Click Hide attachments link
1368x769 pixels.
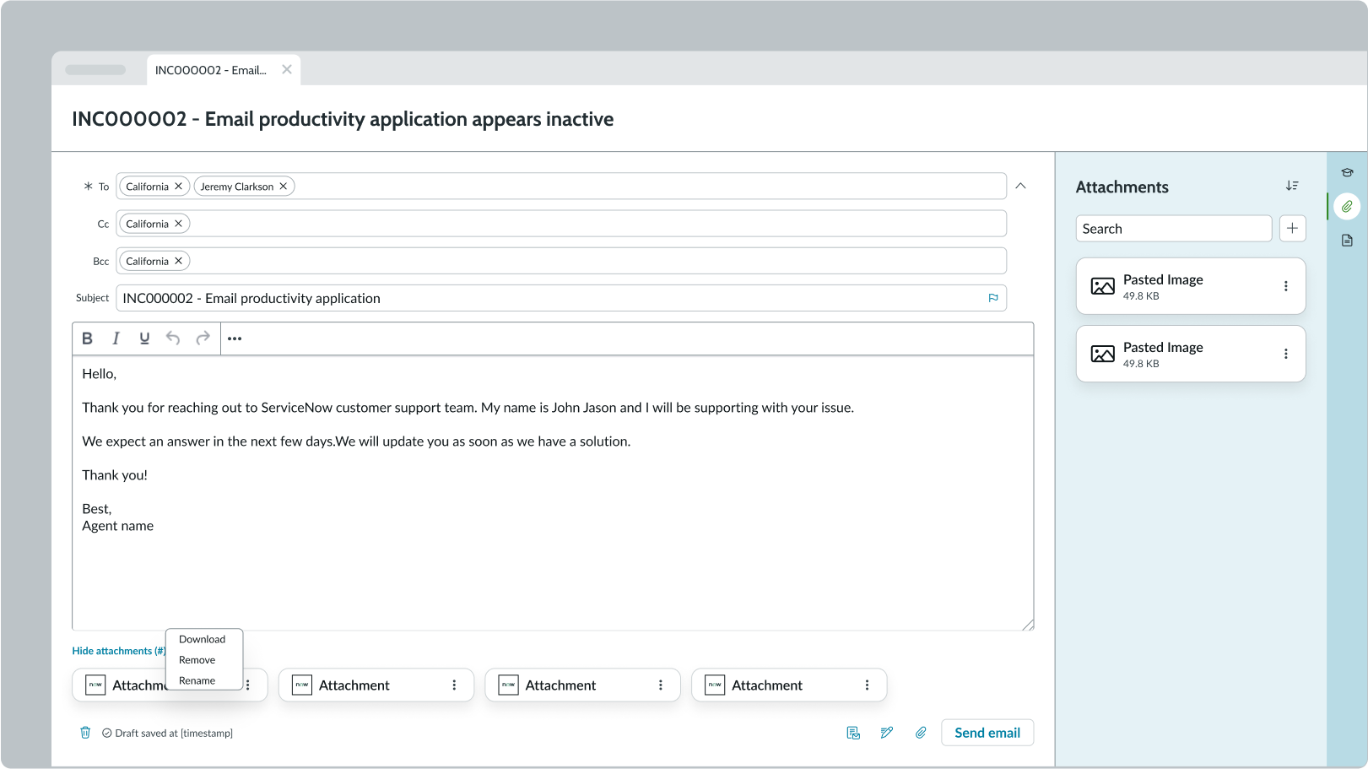pos(119,651)
